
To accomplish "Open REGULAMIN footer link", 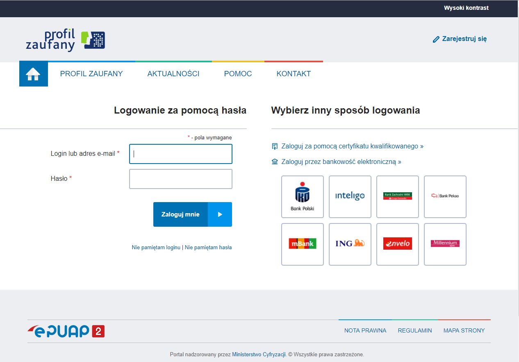I will pyautogui.click(x=415, y=330).
